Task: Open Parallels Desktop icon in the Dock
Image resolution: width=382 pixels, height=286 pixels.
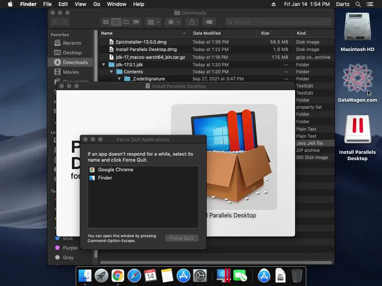Action: click(223, 276)
